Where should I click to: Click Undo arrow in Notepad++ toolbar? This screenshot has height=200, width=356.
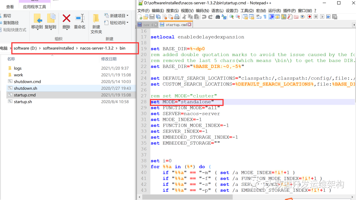tap(204, 17)
